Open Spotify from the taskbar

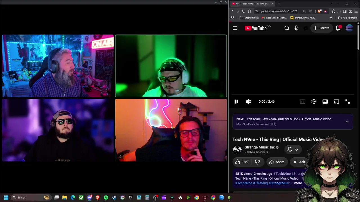click(x=106, y=198)
